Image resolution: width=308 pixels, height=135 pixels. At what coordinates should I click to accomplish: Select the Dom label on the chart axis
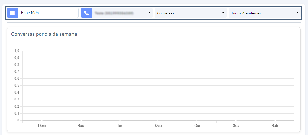pos(42,126)
